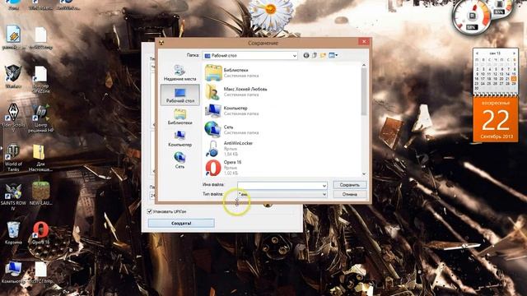Select Рабочий стол in the places bar

(180, 95)
